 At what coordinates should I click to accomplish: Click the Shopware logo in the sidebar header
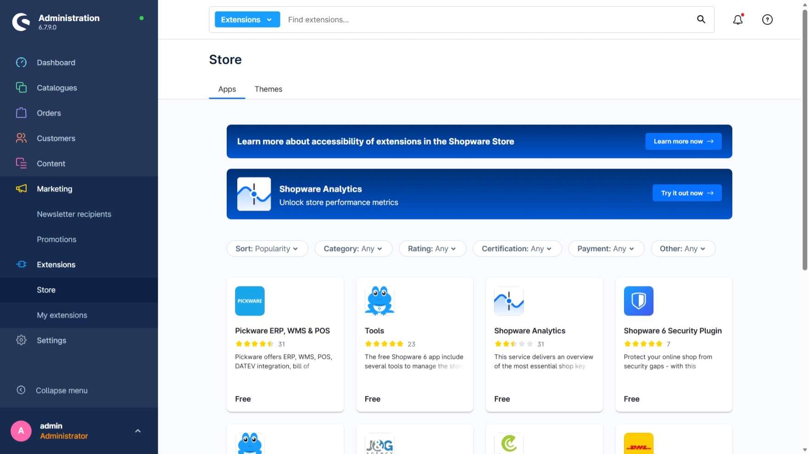[x=21, y=22]
